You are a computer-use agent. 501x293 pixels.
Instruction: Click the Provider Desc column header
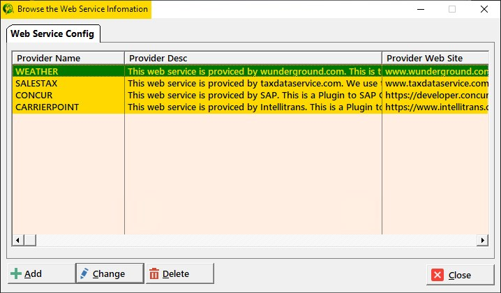253,58
